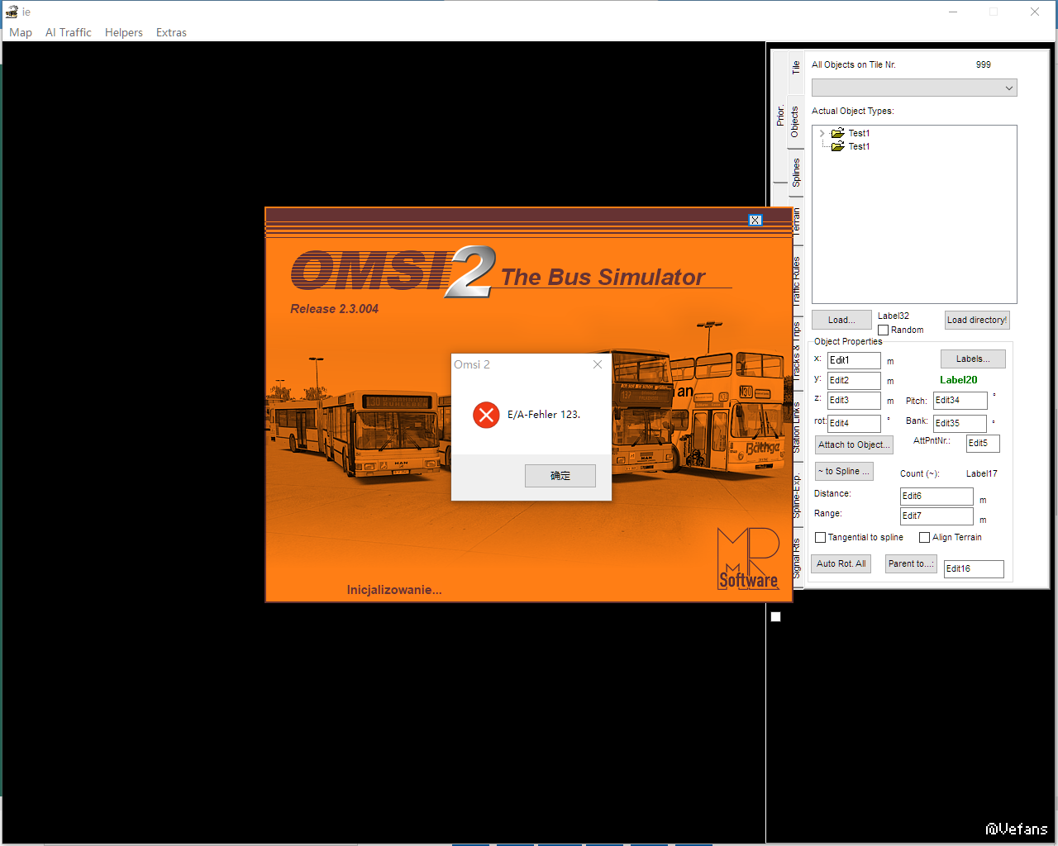Click the MR Software logo

(748, 559)
